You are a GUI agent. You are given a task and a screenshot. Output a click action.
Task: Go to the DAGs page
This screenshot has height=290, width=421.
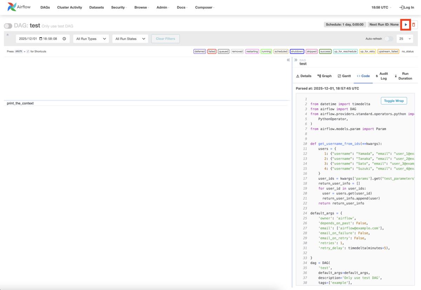click(45, 7)
